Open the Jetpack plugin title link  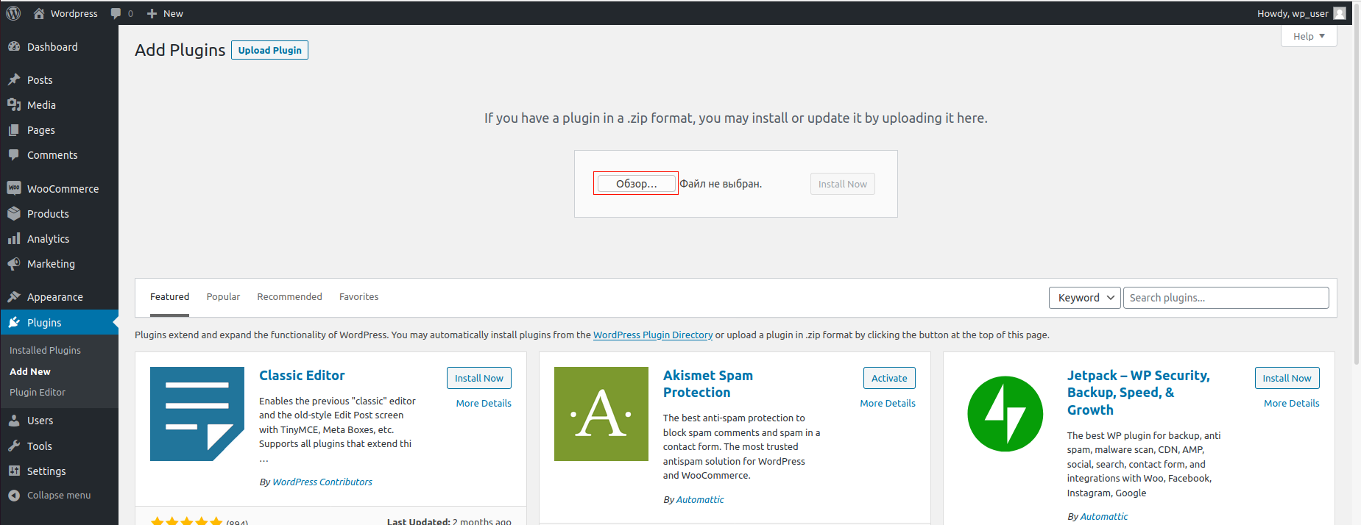pos(1138,393)
